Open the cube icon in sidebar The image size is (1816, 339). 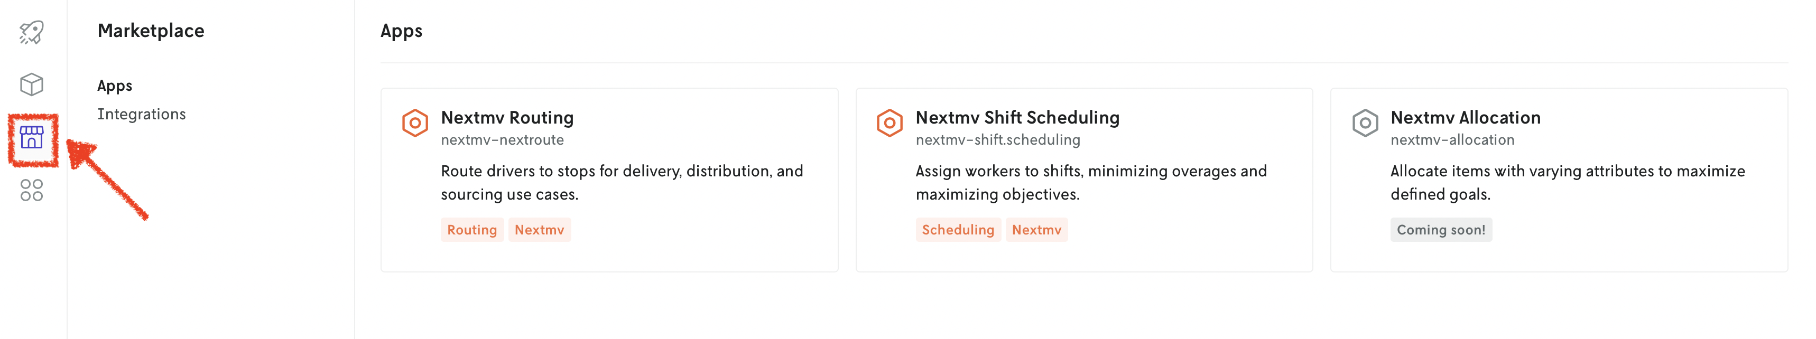pos(32,84)
